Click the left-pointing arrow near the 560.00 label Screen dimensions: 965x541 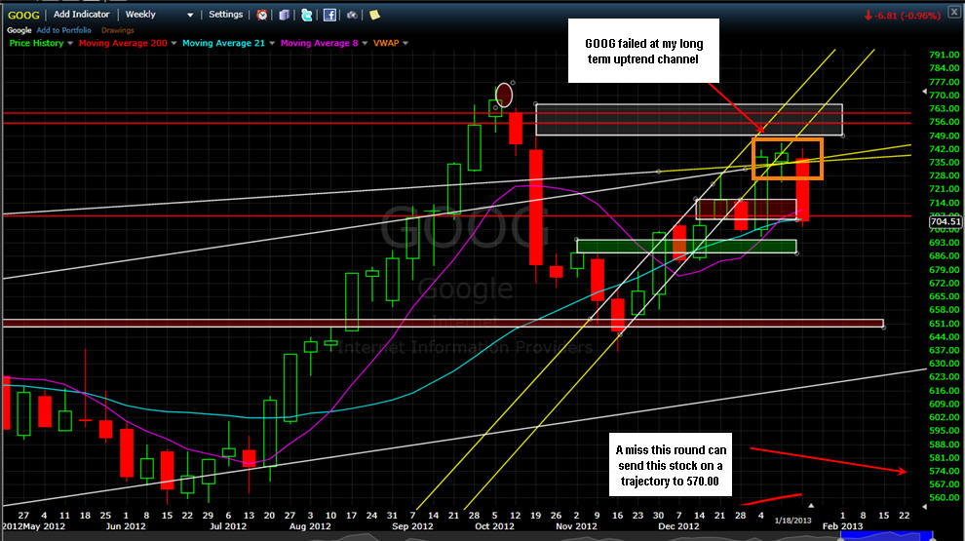point(924,506)
